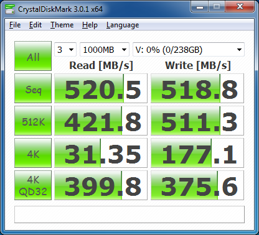Click the 4K QD32 write result 375.6
259x235 pixels.
[x=197, y=185]
